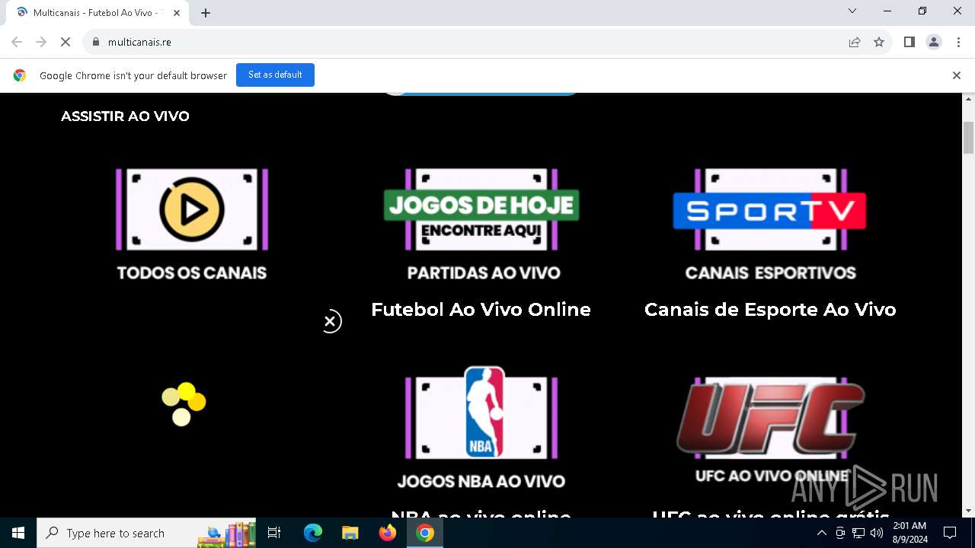Viewport: 975px width, 548px height.
Task: Open the Jogos de Hoje thumbnail
Action: 481,210
